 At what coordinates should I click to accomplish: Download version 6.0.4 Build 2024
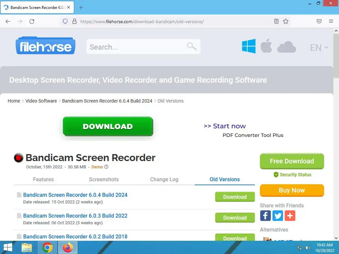(x=235, y=197)
